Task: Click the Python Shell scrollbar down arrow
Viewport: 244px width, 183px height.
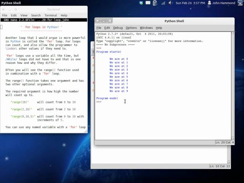Action: [233, 138]
